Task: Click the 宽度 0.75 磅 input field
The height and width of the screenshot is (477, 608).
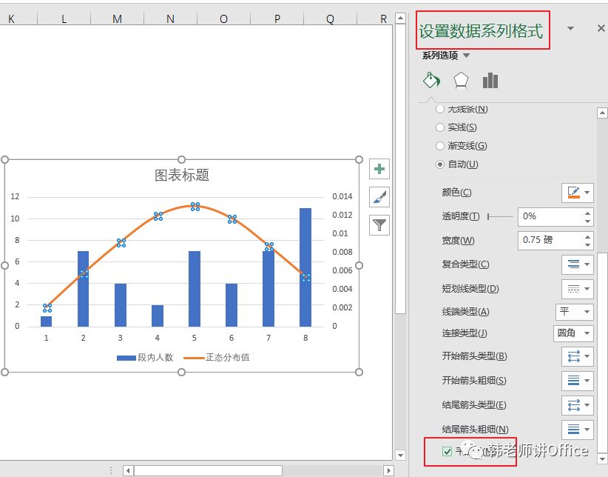Action: coord(550,241)
